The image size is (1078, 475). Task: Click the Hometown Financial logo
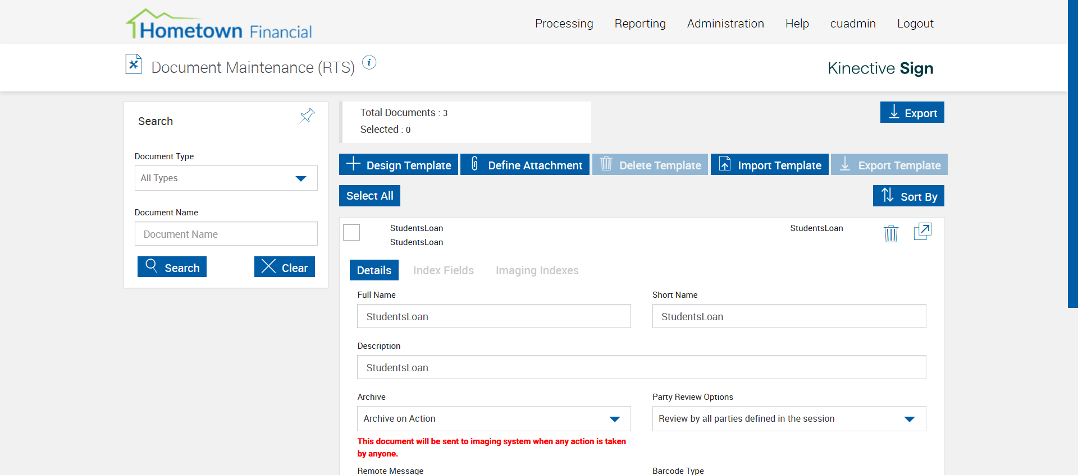[x=218, y=24]
